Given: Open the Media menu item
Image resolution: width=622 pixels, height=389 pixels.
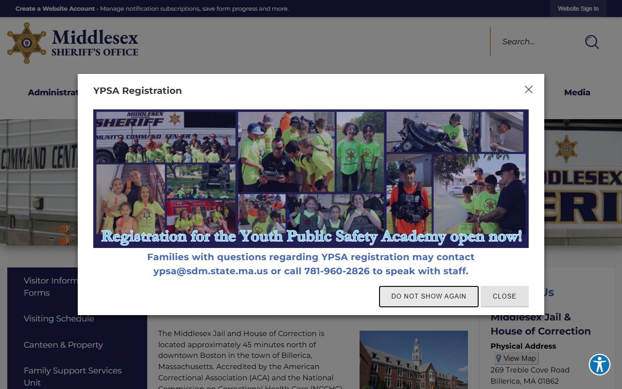Looking at the screenshot, I should pyautogui.click(x=577, y=92).
